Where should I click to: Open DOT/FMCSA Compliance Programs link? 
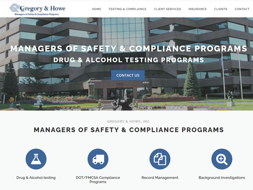pos(98,180)
